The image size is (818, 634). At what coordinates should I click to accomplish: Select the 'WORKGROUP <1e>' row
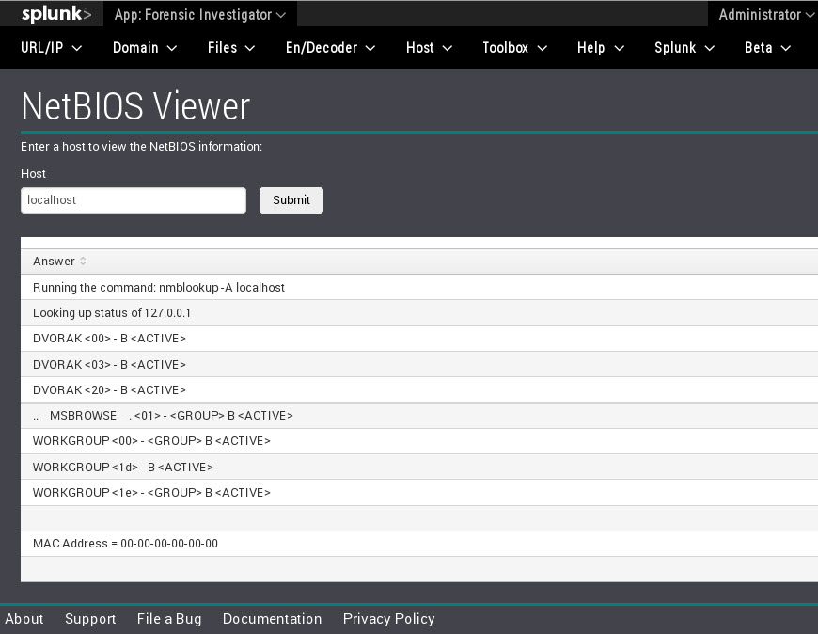(419, 493)
